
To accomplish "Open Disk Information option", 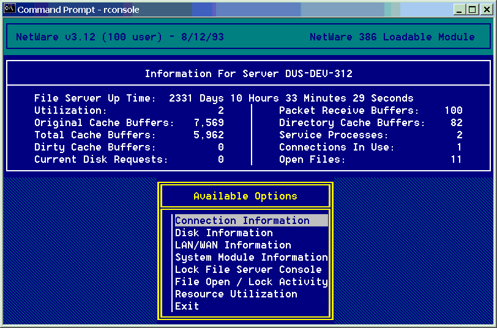I will coord(224,233).
